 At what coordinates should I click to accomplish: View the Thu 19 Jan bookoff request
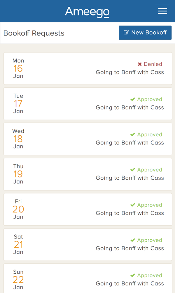tap(87, 174)
